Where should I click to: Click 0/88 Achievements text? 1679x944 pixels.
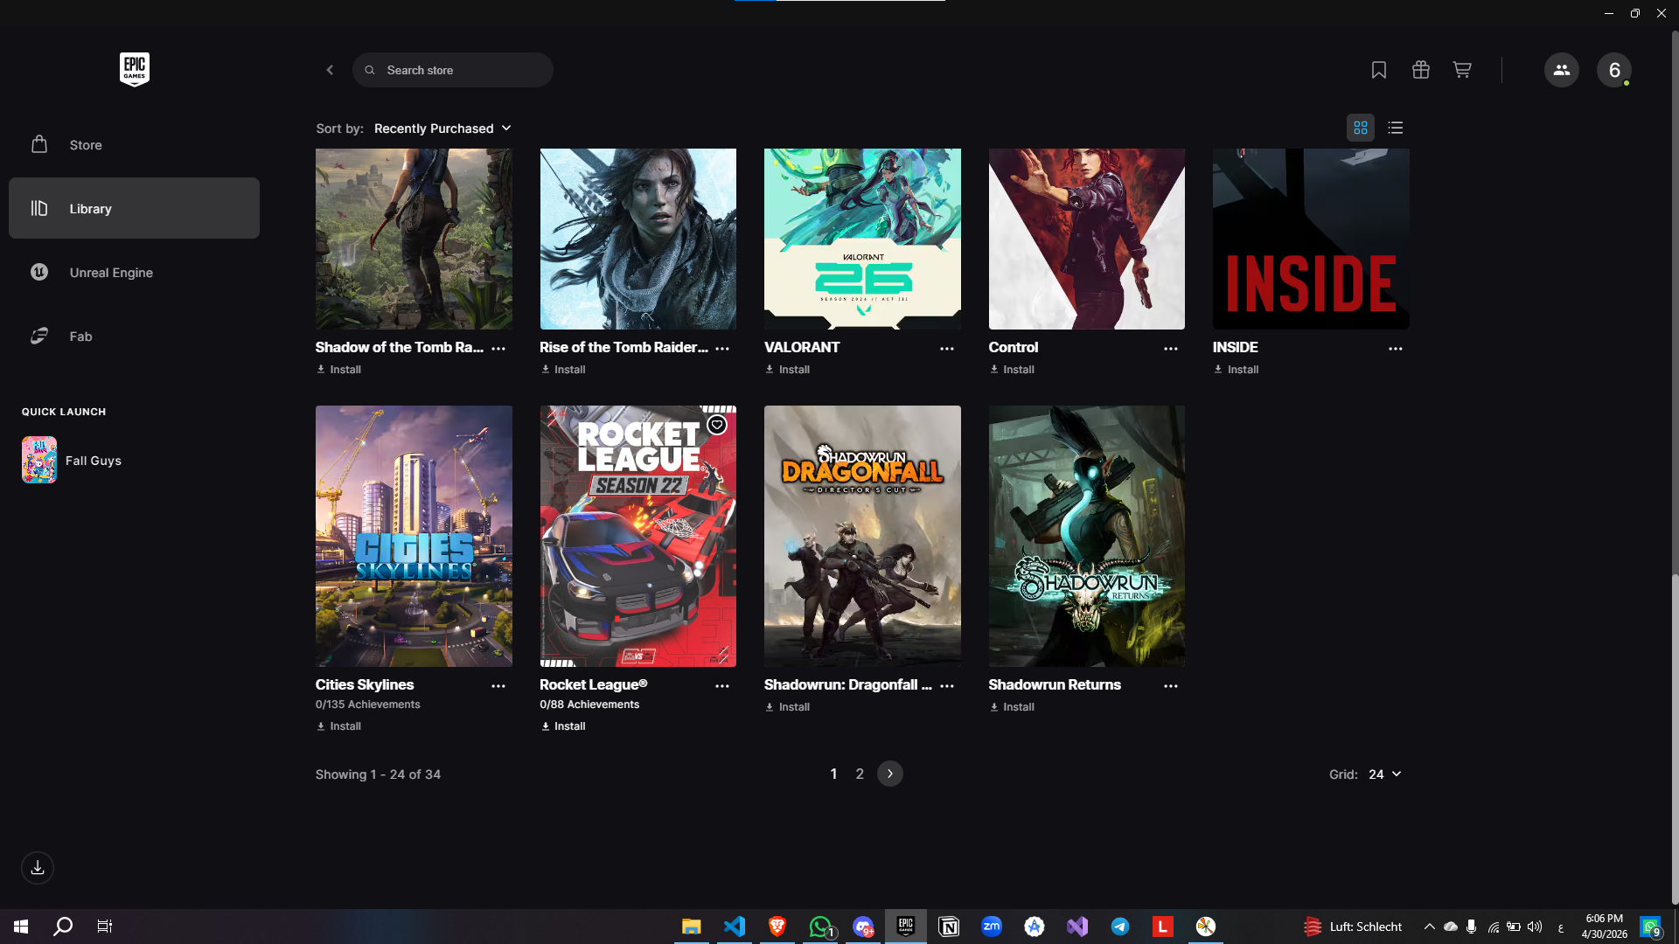pyautogui.click(x=589, y=705)
